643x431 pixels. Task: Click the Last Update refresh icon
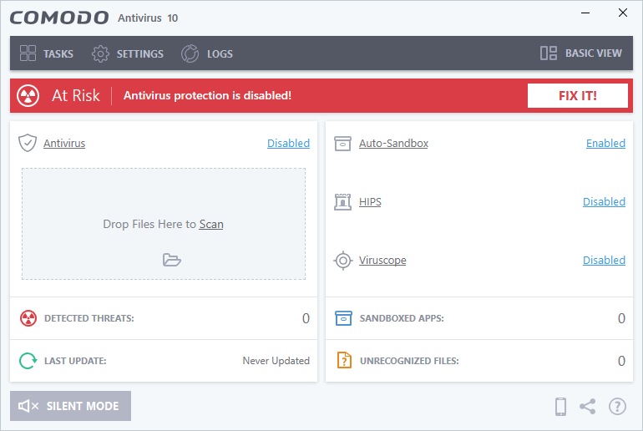coord(28,361)
